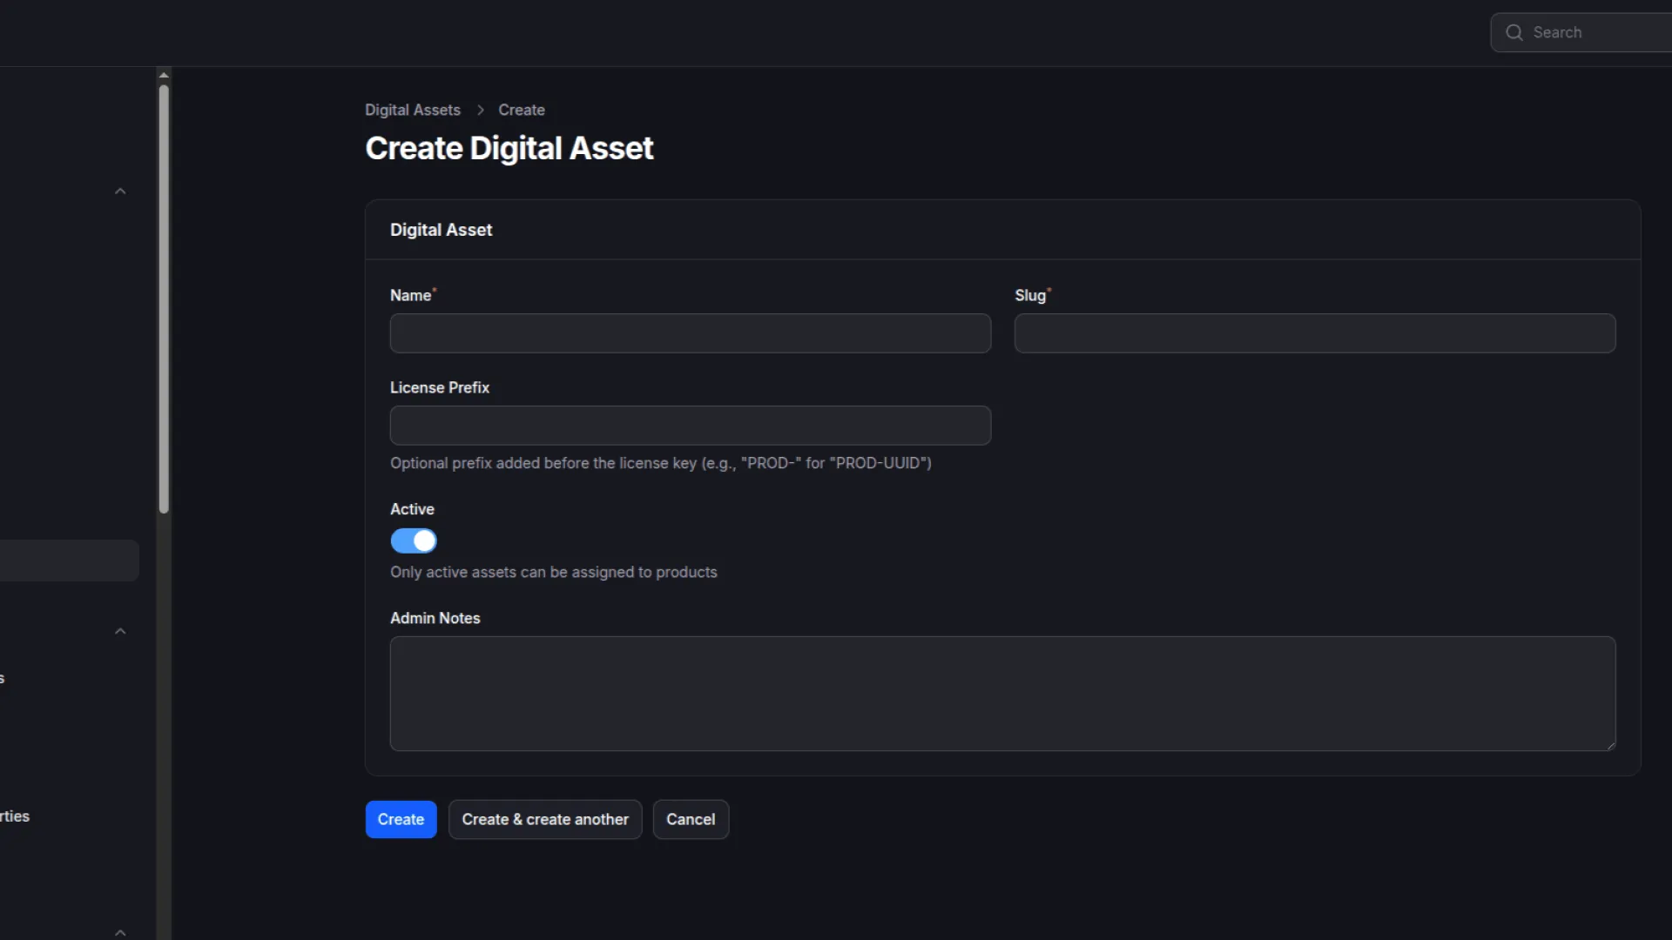Click the scrollbar up arrow in sidebar
1672x940 pixels.
pos(164,76)
